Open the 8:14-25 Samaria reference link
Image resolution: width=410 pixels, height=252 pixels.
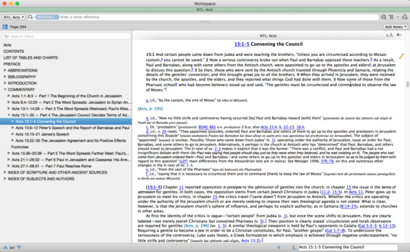click(x=348, y=206)
